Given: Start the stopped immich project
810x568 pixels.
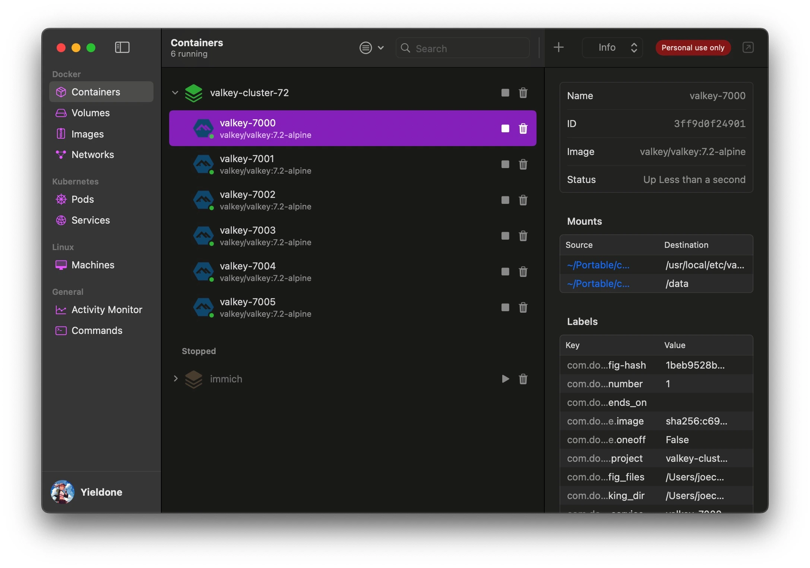Looking at the screenshot, I should click(505, 379).
